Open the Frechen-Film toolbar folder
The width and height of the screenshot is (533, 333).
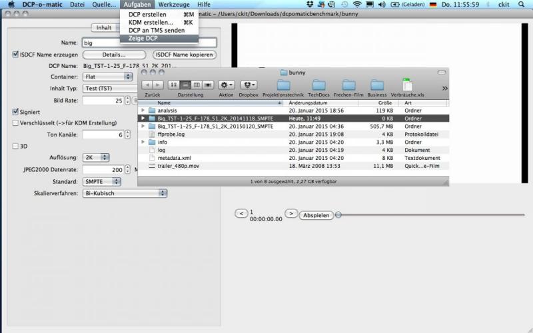[348, 85]
